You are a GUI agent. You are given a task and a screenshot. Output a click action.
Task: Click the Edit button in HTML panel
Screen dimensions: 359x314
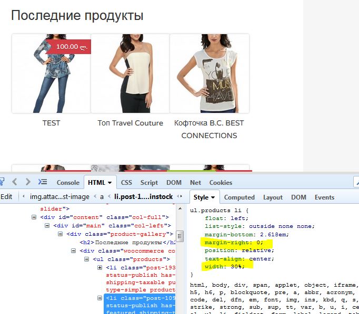[6, 197]
